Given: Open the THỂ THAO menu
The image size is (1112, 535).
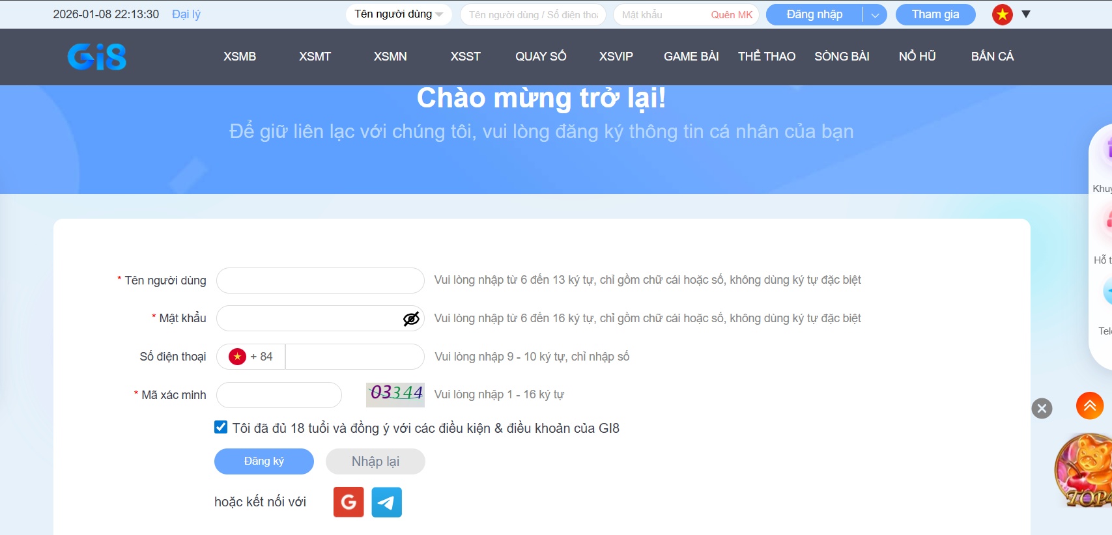Looking at the screenshot, I should 767,57.
